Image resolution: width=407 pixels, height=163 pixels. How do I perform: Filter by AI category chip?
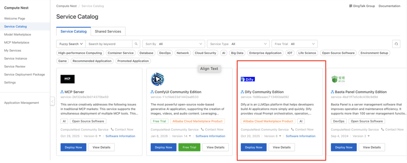click(x=223, y=53)
